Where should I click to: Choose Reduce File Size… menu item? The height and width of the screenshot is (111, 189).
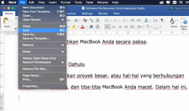(43, 69)
